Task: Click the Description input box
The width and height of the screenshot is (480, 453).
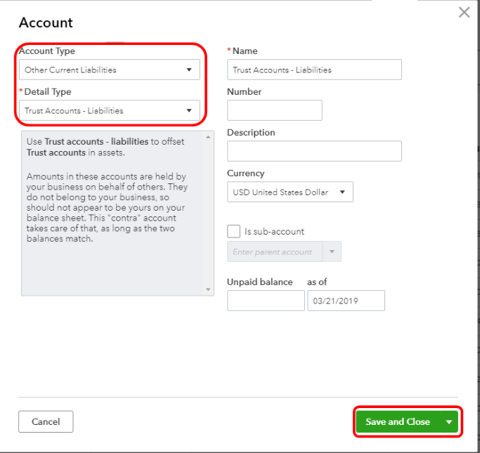Action: point(314,151)
